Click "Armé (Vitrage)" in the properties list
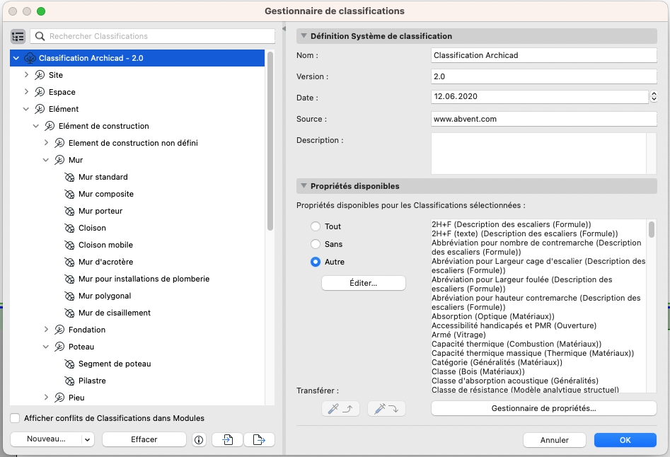 (x=458, y=335)
